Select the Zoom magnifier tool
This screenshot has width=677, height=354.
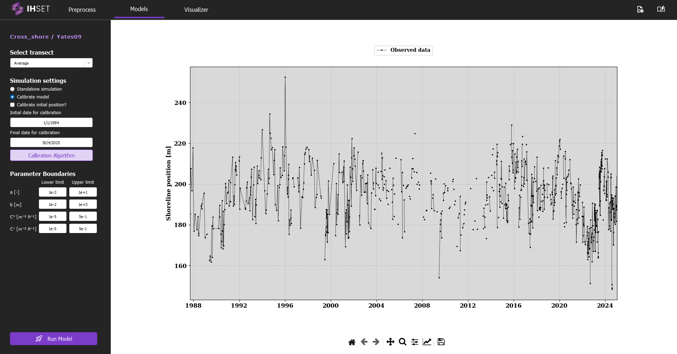tap(402, 342)
